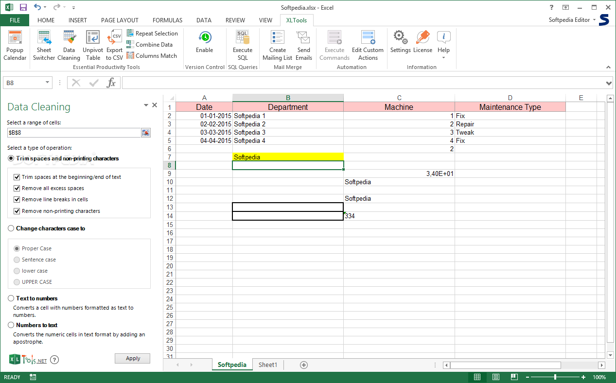
Task: Switch to Page Layout view in status bar
Action: [495, 377]
